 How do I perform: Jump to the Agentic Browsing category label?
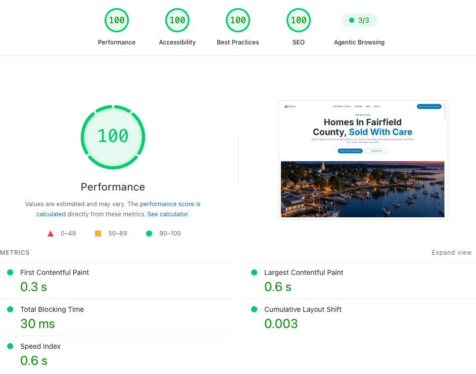[359, 42]
